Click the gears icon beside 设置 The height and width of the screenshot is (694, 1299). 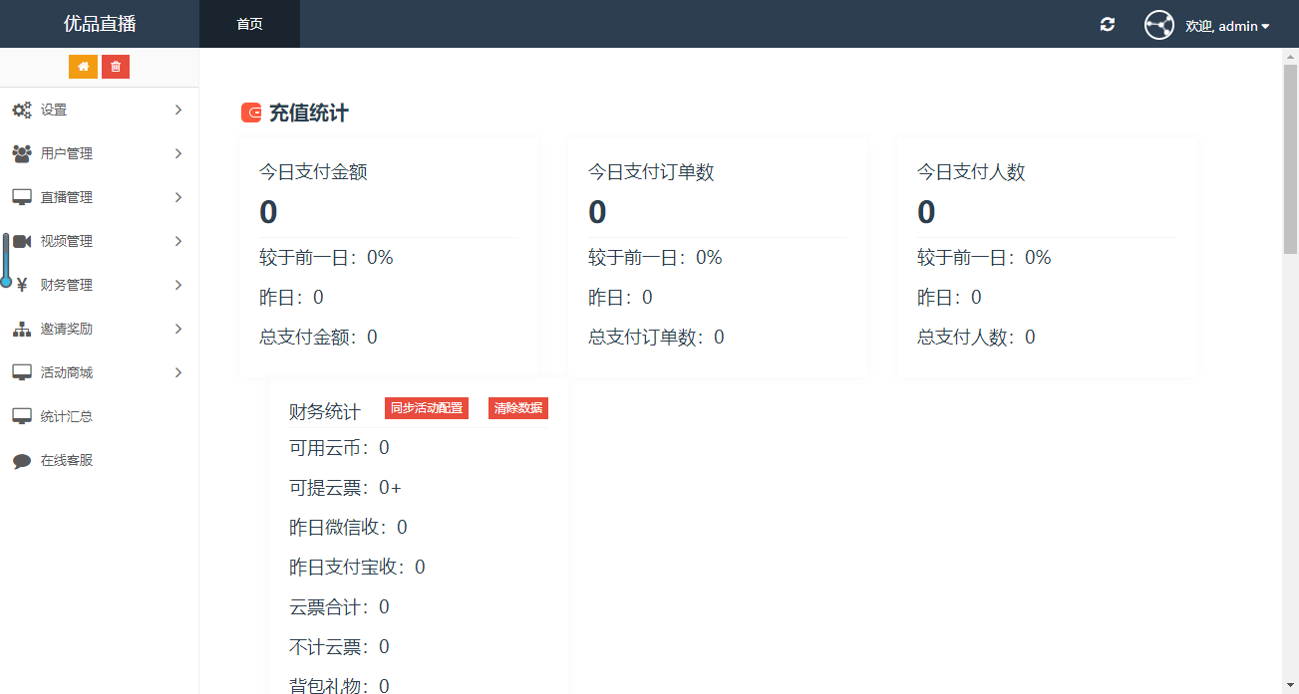tap(21, 110)
